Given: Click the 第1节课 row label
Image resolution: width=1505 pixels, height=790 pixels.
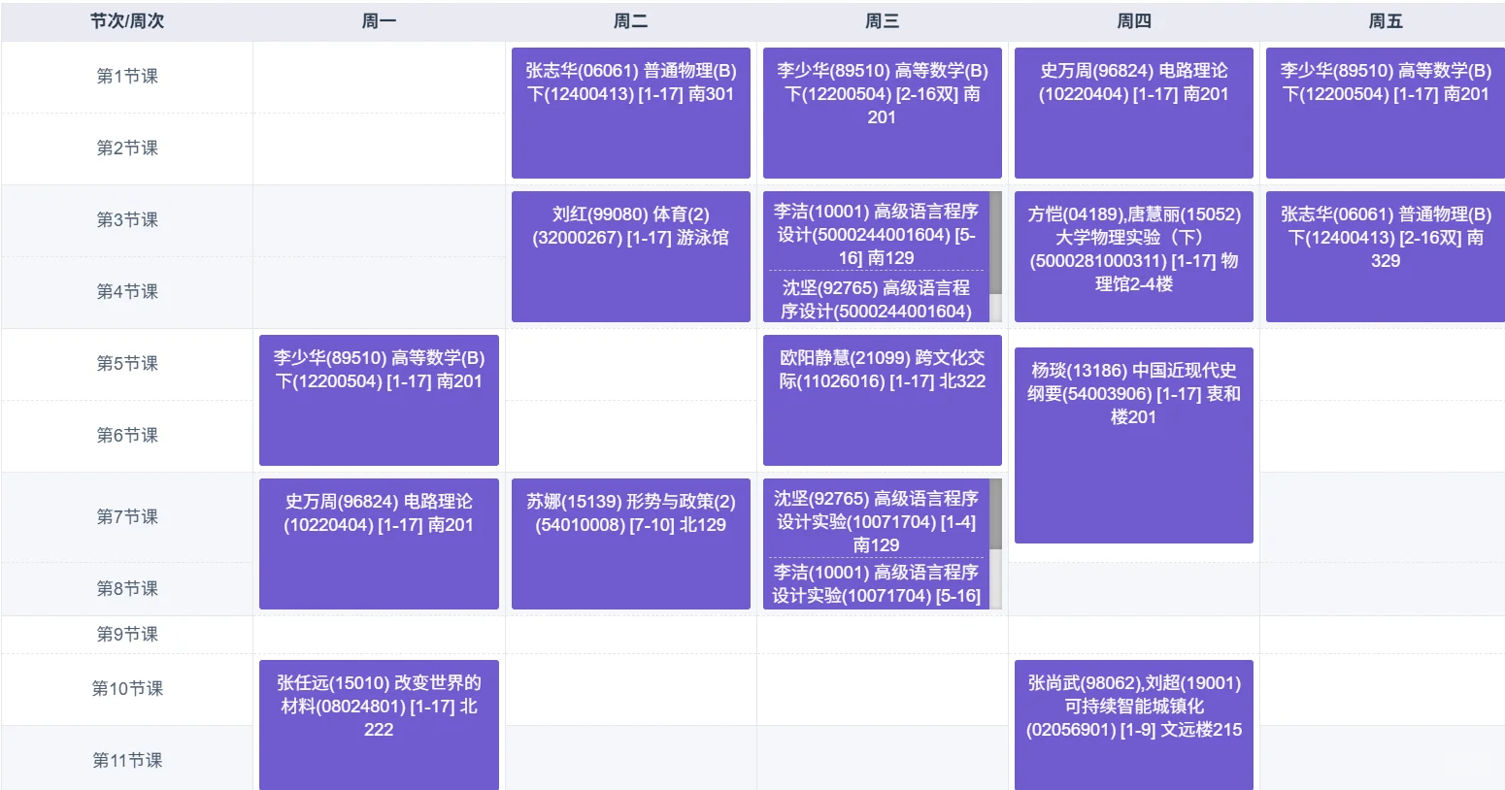Looking at the screenshot, I should pyautogui.click(x=126, y=77).
